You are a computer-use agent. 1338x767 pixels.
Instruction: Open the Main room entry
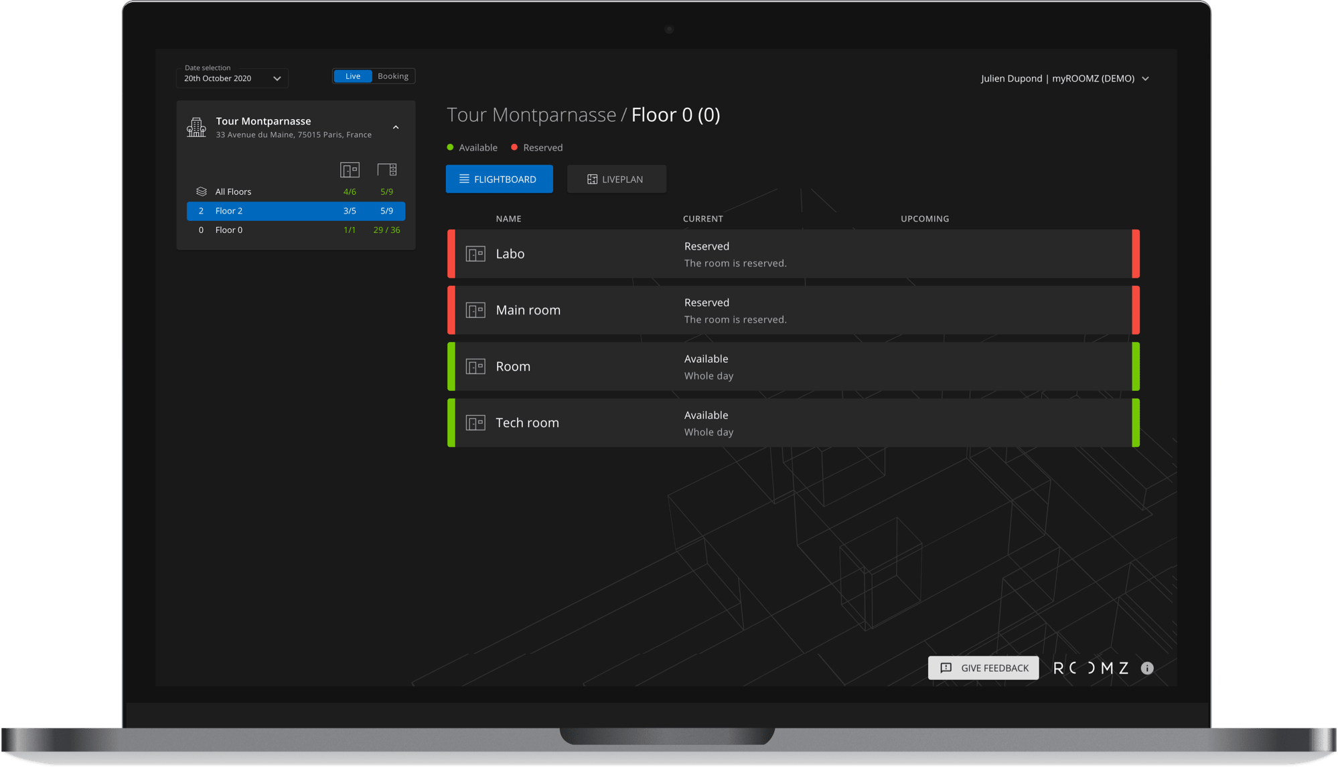point(793,310)
